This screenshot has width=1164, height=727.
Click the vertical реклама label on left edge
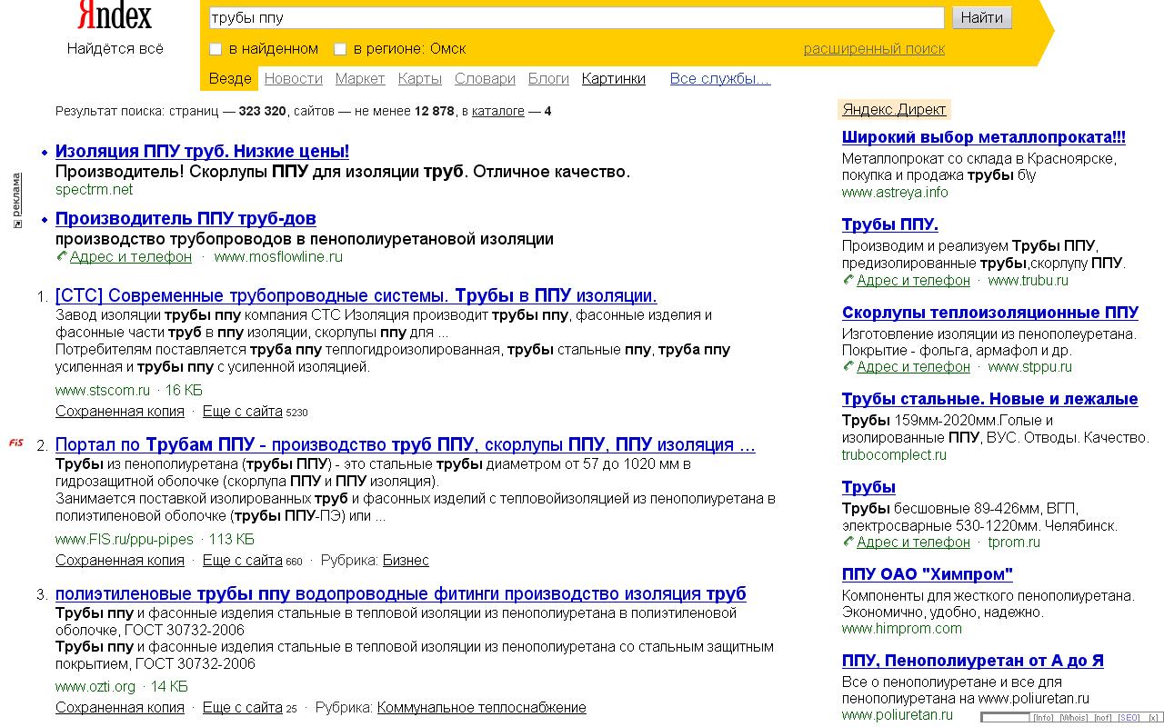pos(16,194)
